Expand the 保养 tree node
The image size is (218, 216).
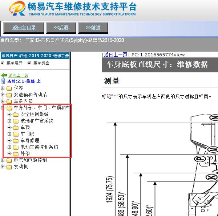tap(3, 88)
